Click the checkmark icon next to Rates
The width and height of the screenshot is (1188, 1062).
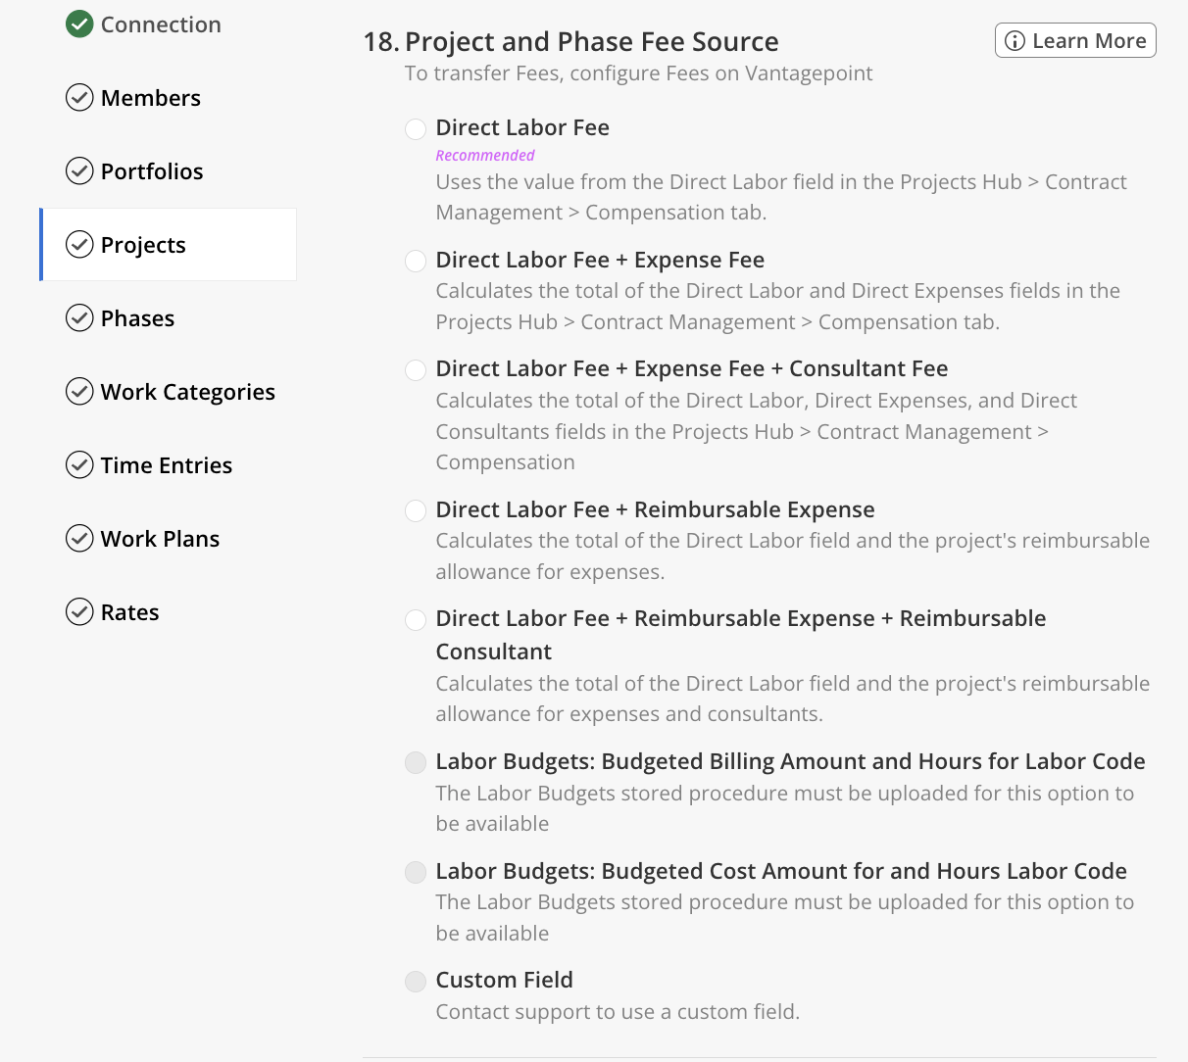pos(79,612)
